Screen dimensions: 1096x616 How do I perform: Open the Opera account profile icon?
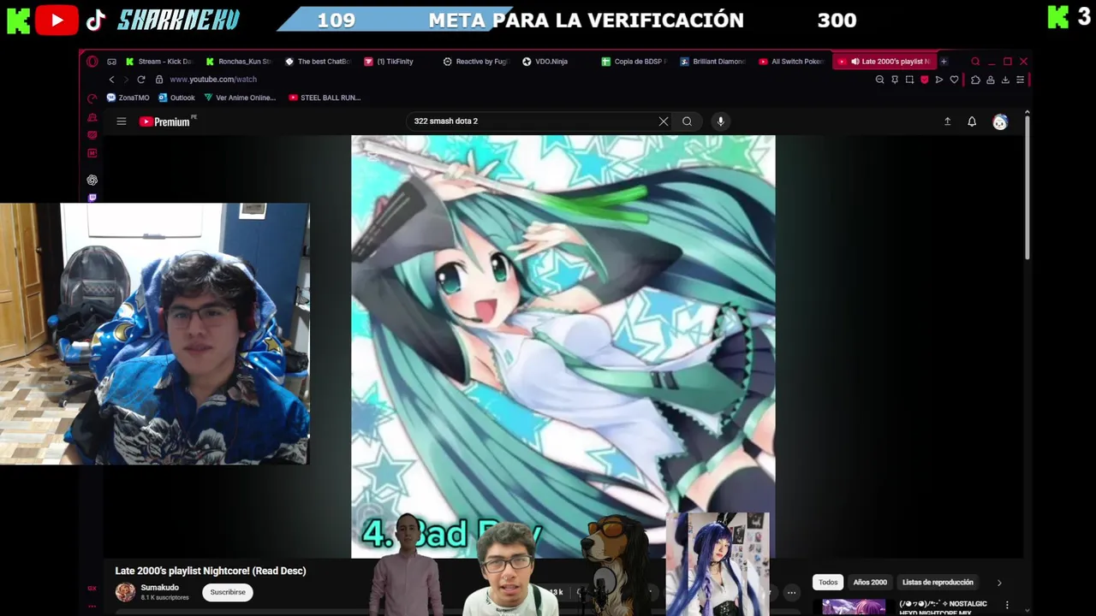pyautogui.click(x=991, y=80)
